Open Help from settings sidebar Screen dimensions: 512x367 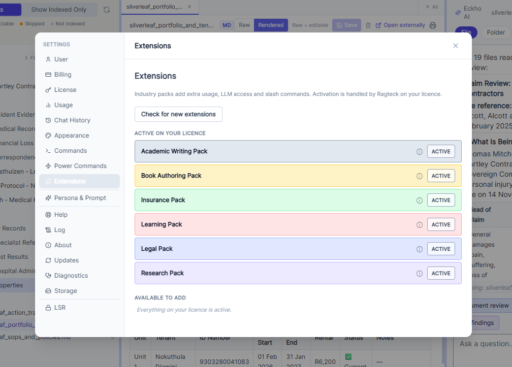click(79, 215)
